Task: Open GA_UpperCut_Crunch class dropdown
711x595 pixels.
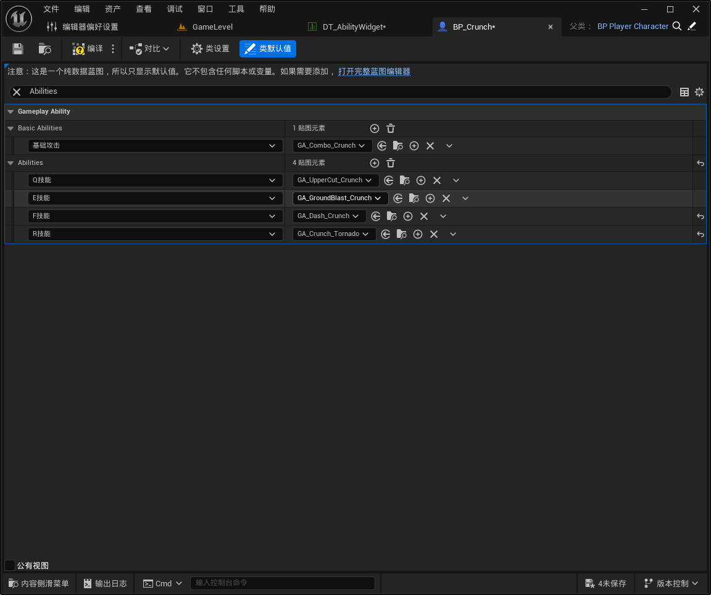Action: 336,180
